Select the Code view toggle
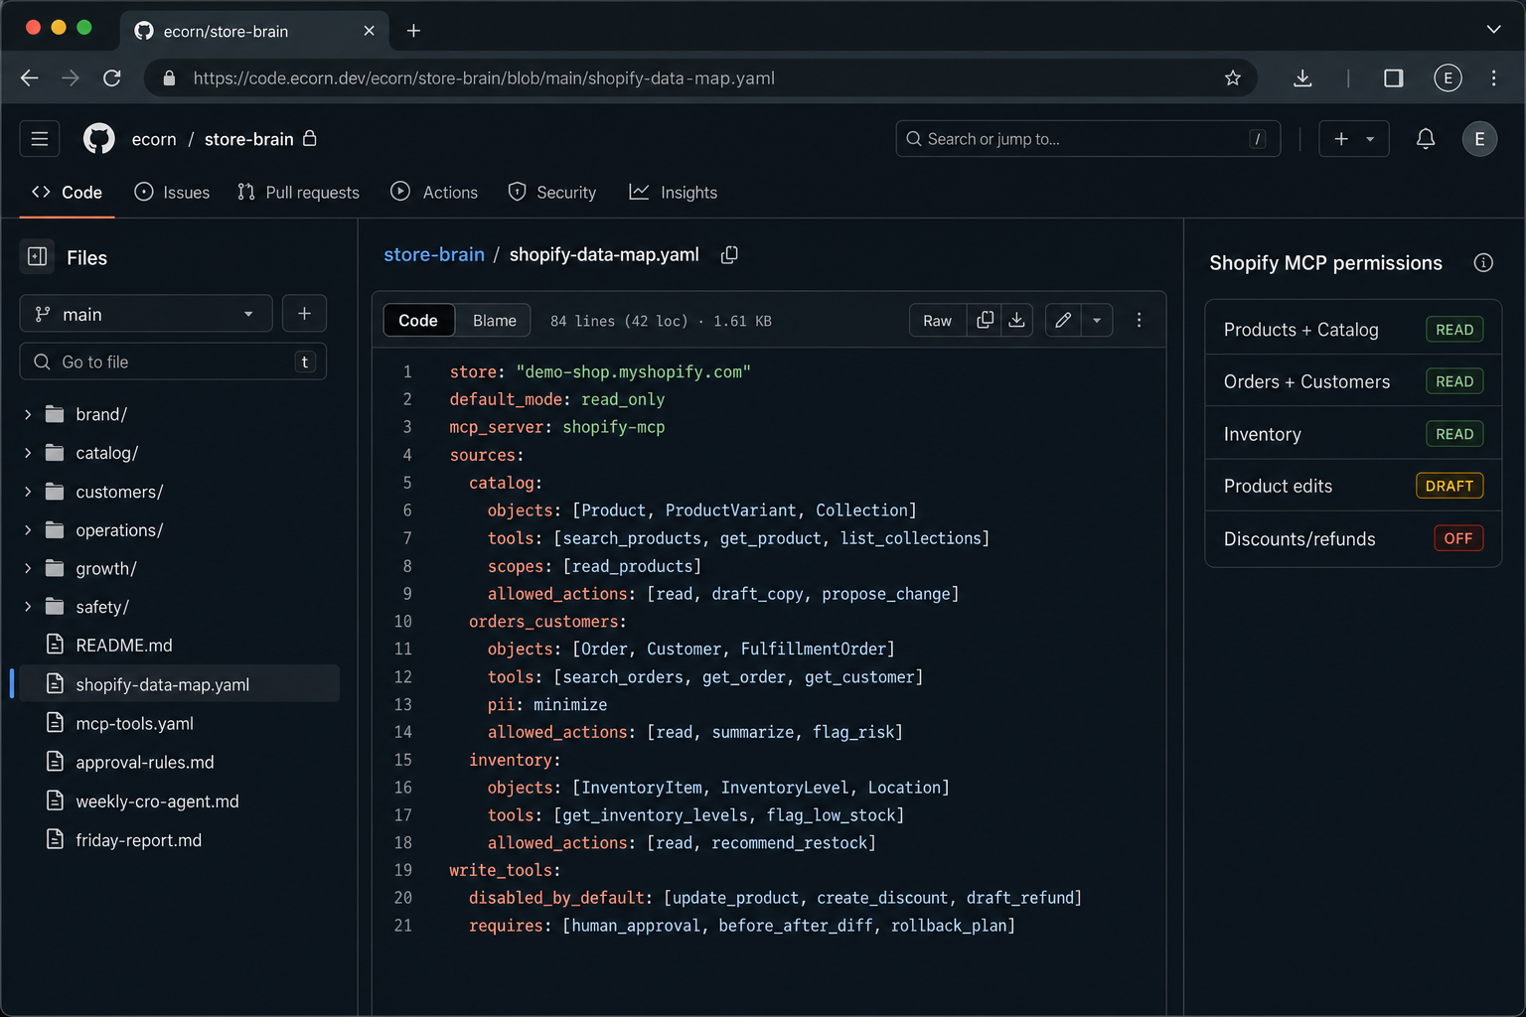The image size is (1526, 1017). 418,320
